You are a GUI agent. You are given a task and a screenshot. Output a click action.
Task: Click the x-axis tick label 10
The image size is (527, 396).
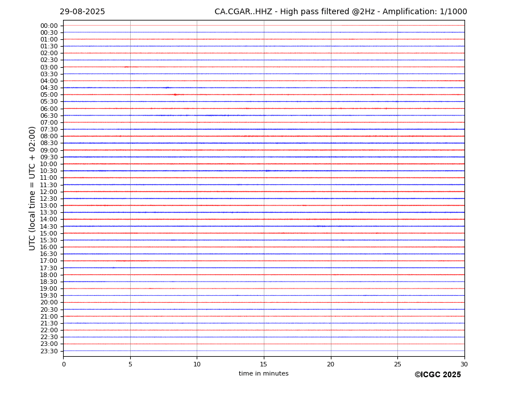pyautogui.click(x=197, y=364)
